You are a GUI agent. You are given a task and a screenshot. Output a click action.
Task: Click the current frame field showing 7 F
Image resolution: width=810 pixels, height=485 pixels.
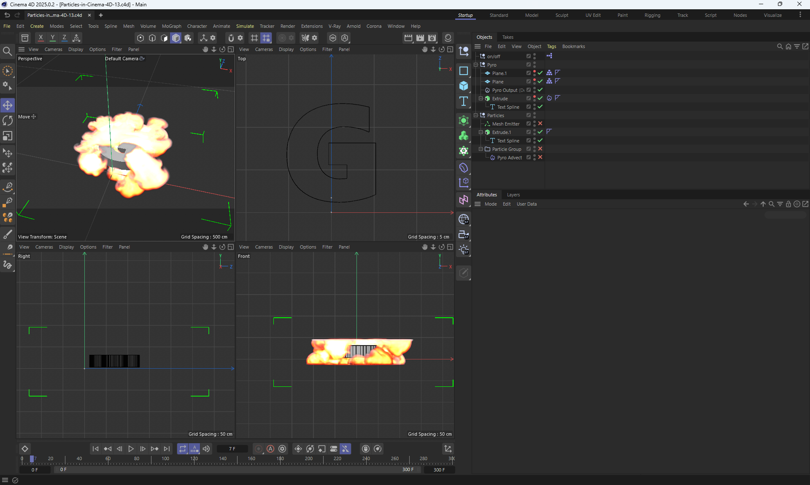click(232, 449)
